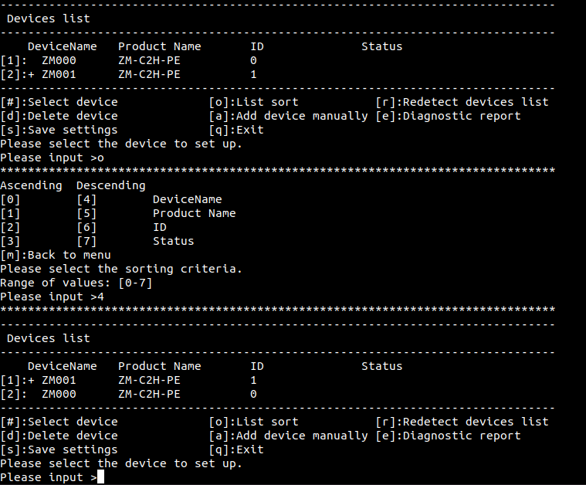The height and width of the screenshot is (485, 586).
Task: Click the bottom [o]:List sort option
Action: (254, 422)
